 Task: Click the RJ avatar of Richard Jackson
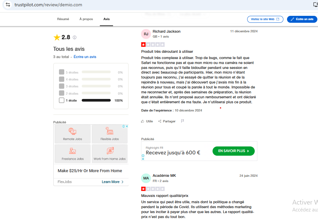[x=146, y=34]
